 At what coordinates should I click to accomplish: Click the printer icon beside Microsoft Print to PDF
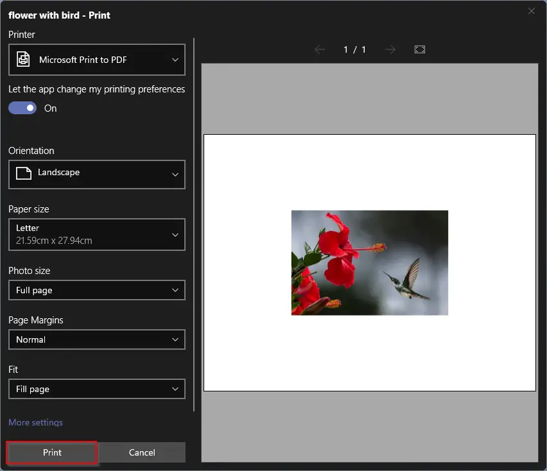coord(23,59)
